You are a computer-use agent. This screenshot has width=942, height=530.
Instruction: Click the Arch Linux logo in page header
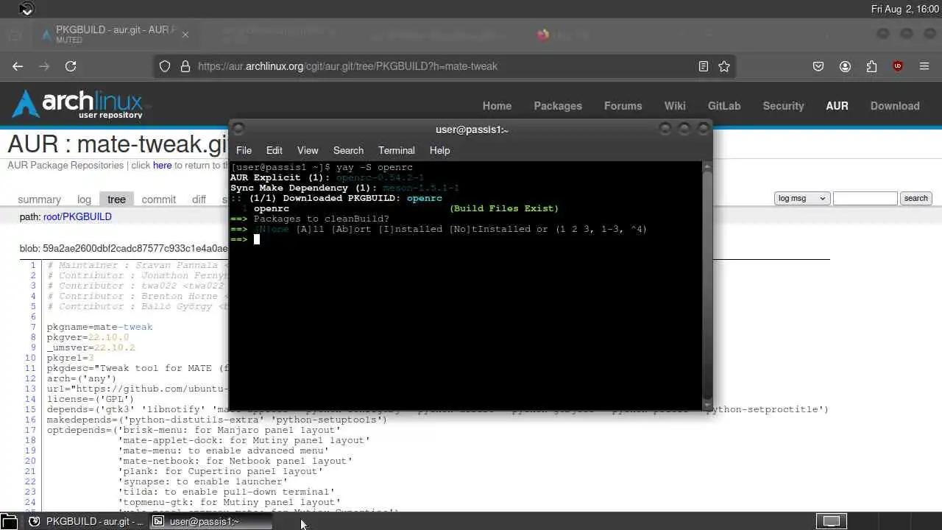click(x=77, y=105)
